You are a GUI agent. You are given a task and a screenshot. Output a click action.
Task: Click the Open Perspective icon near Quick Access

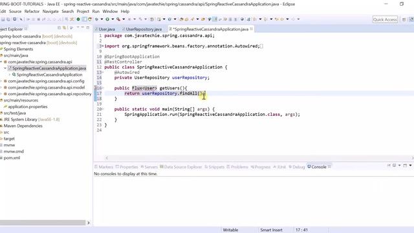coord(404,19)
